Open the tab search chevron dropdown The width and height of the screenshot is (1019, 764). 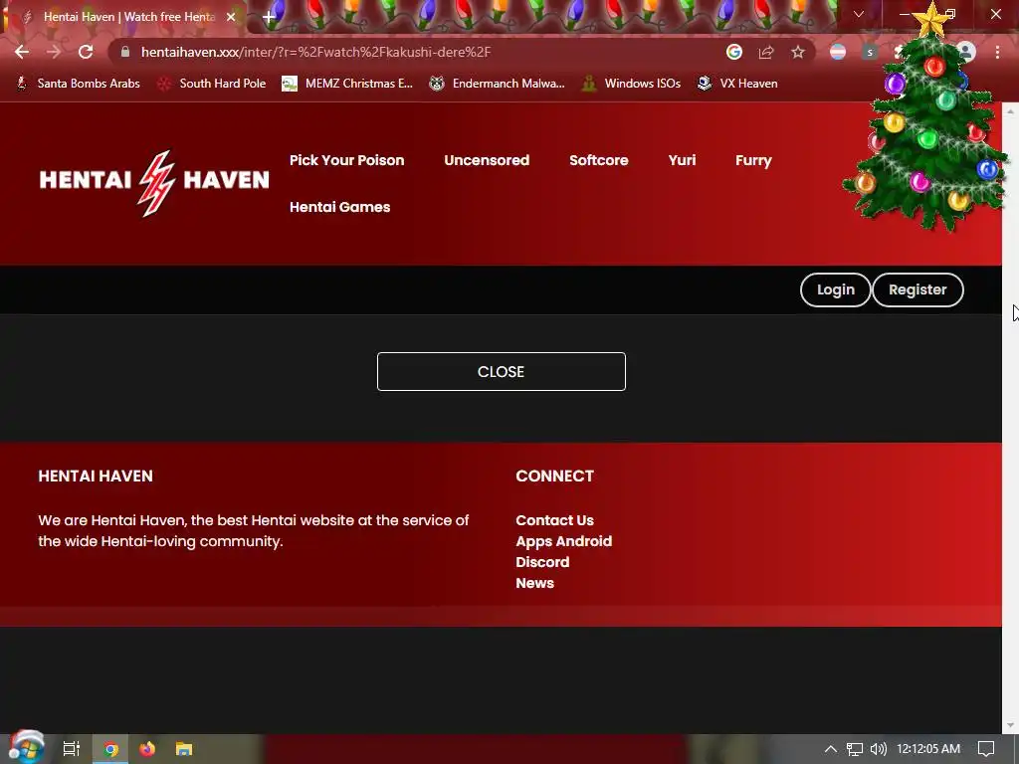[x=859, y=14]
